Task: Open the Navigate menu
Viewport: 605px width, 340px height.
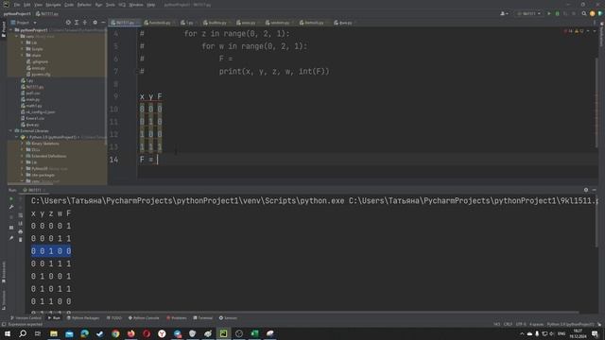Action: (53, 5)
